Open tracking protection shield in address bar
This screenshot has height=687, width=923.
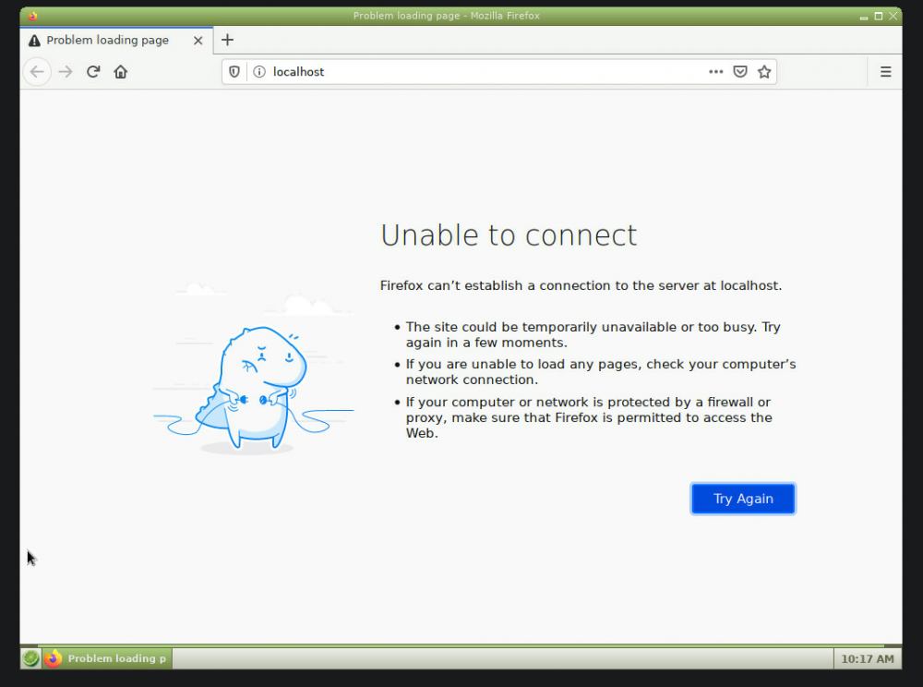(234, 72)
